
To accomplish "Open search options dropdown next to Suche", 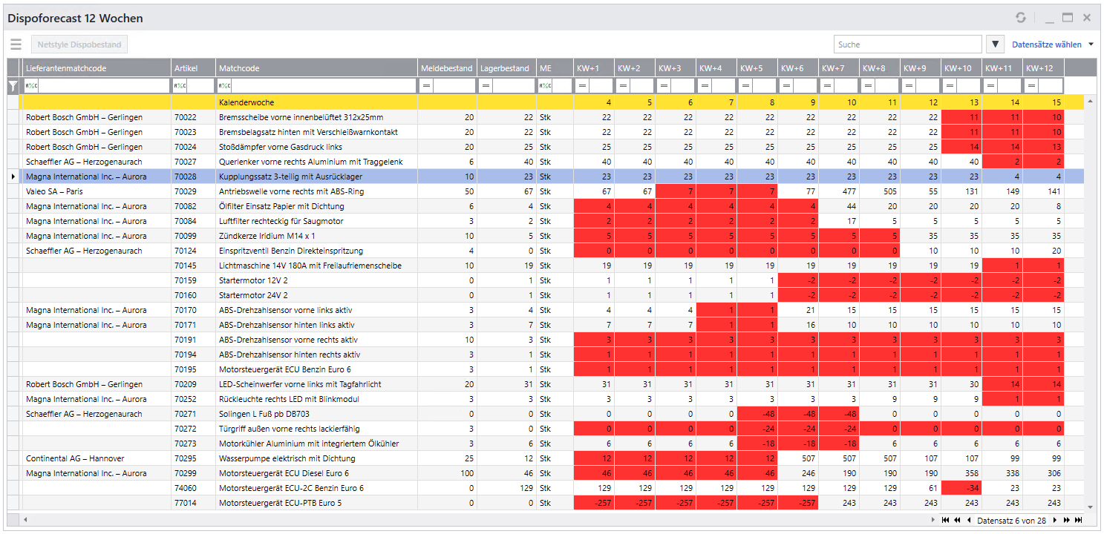I will tap(996, 44).
